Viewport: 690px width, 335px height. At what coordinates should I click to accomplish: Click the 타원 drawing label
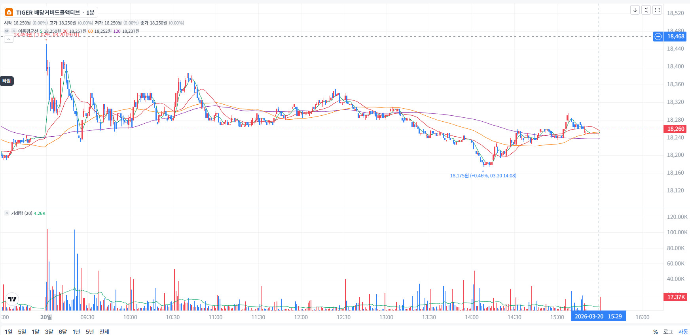(7, 81)
